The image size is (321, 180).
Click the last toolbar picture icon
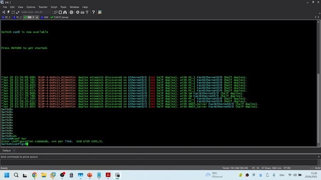point(100,12)
